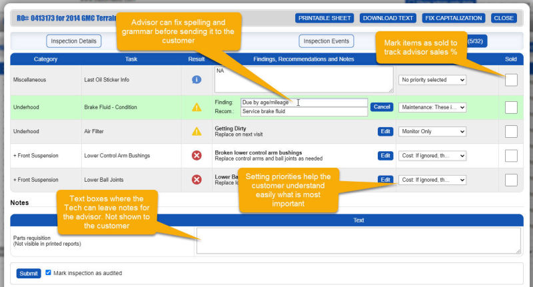Click Findings, Recommendations and Notes header

point(304,59)
